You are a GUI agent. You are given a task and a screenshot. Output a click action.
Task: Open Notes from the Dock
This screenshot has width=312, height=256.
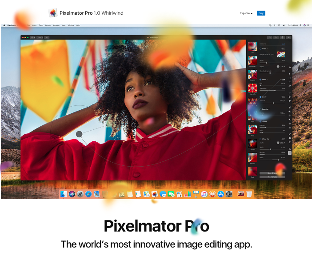point(130,194)
